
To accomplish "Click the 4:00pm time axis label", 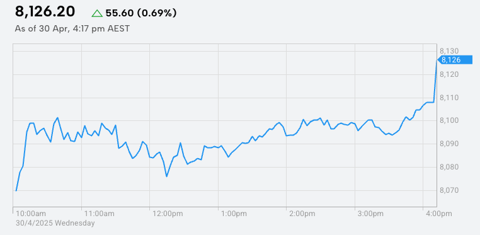I will (x=438, y=214).
